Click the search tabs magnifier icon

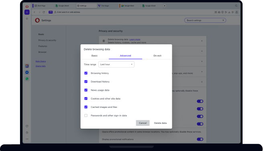tap(236, 6)
